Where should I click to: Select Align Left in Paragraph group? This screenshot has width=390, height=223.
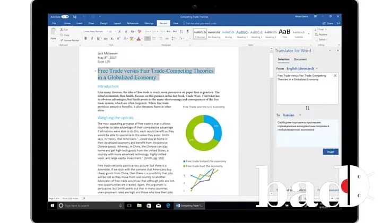[148, 39]
